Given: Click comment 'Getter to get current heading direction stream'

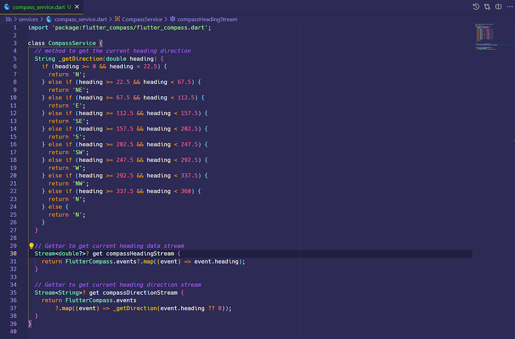Looking at the screenshot, I should click(118, 285).
